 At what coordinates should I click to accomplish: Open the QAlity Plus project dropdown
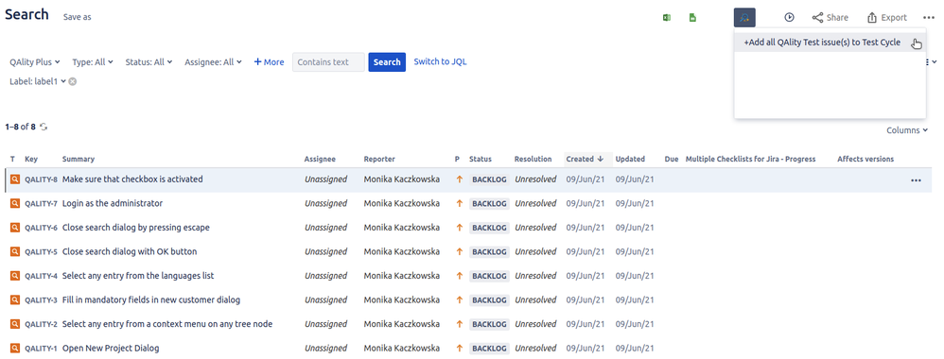(x=34, y=62)
